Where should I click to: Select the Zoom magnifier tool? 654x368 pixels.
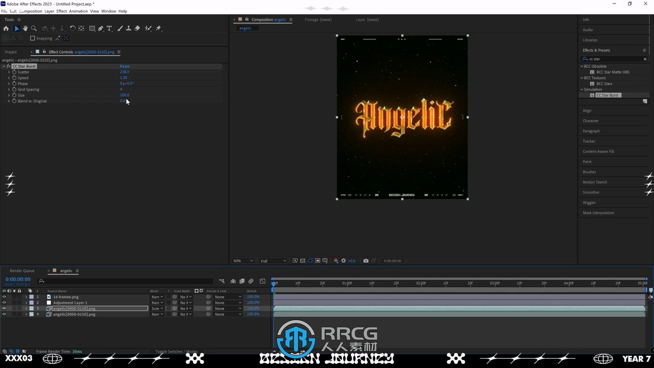pos(34,29)
